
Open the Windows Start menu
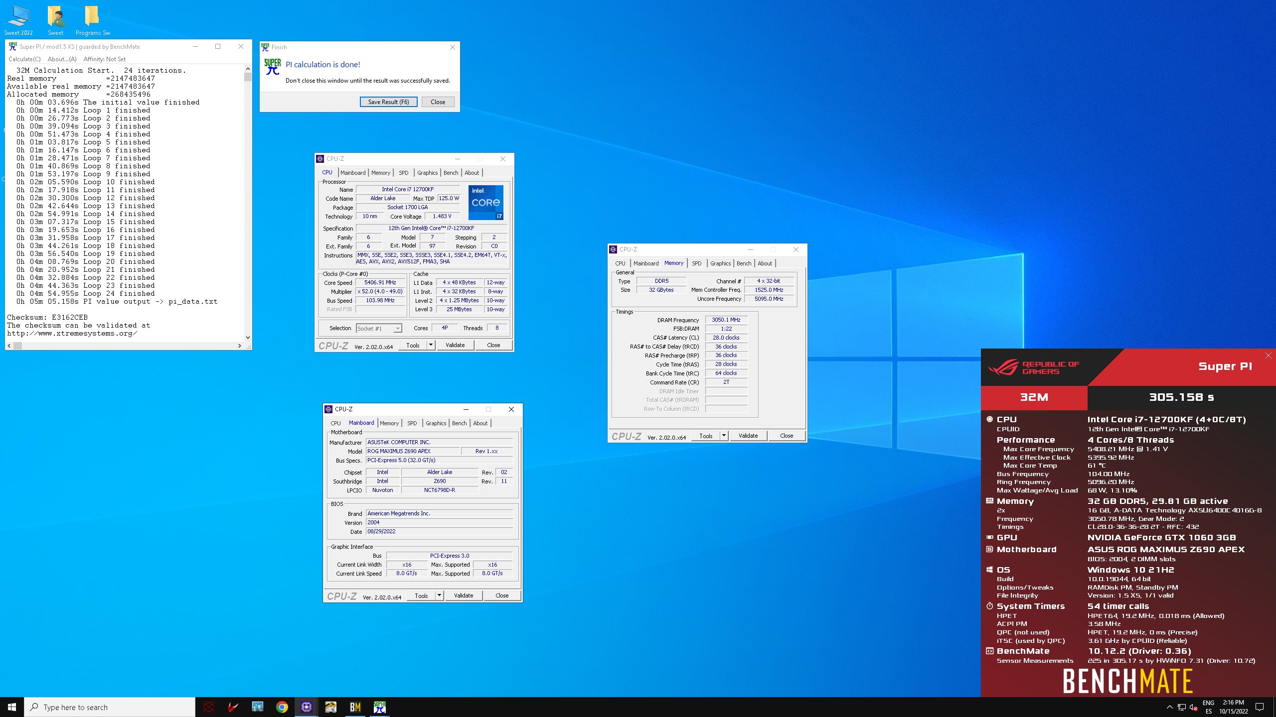pyautogui.click(x=12, y=707)
